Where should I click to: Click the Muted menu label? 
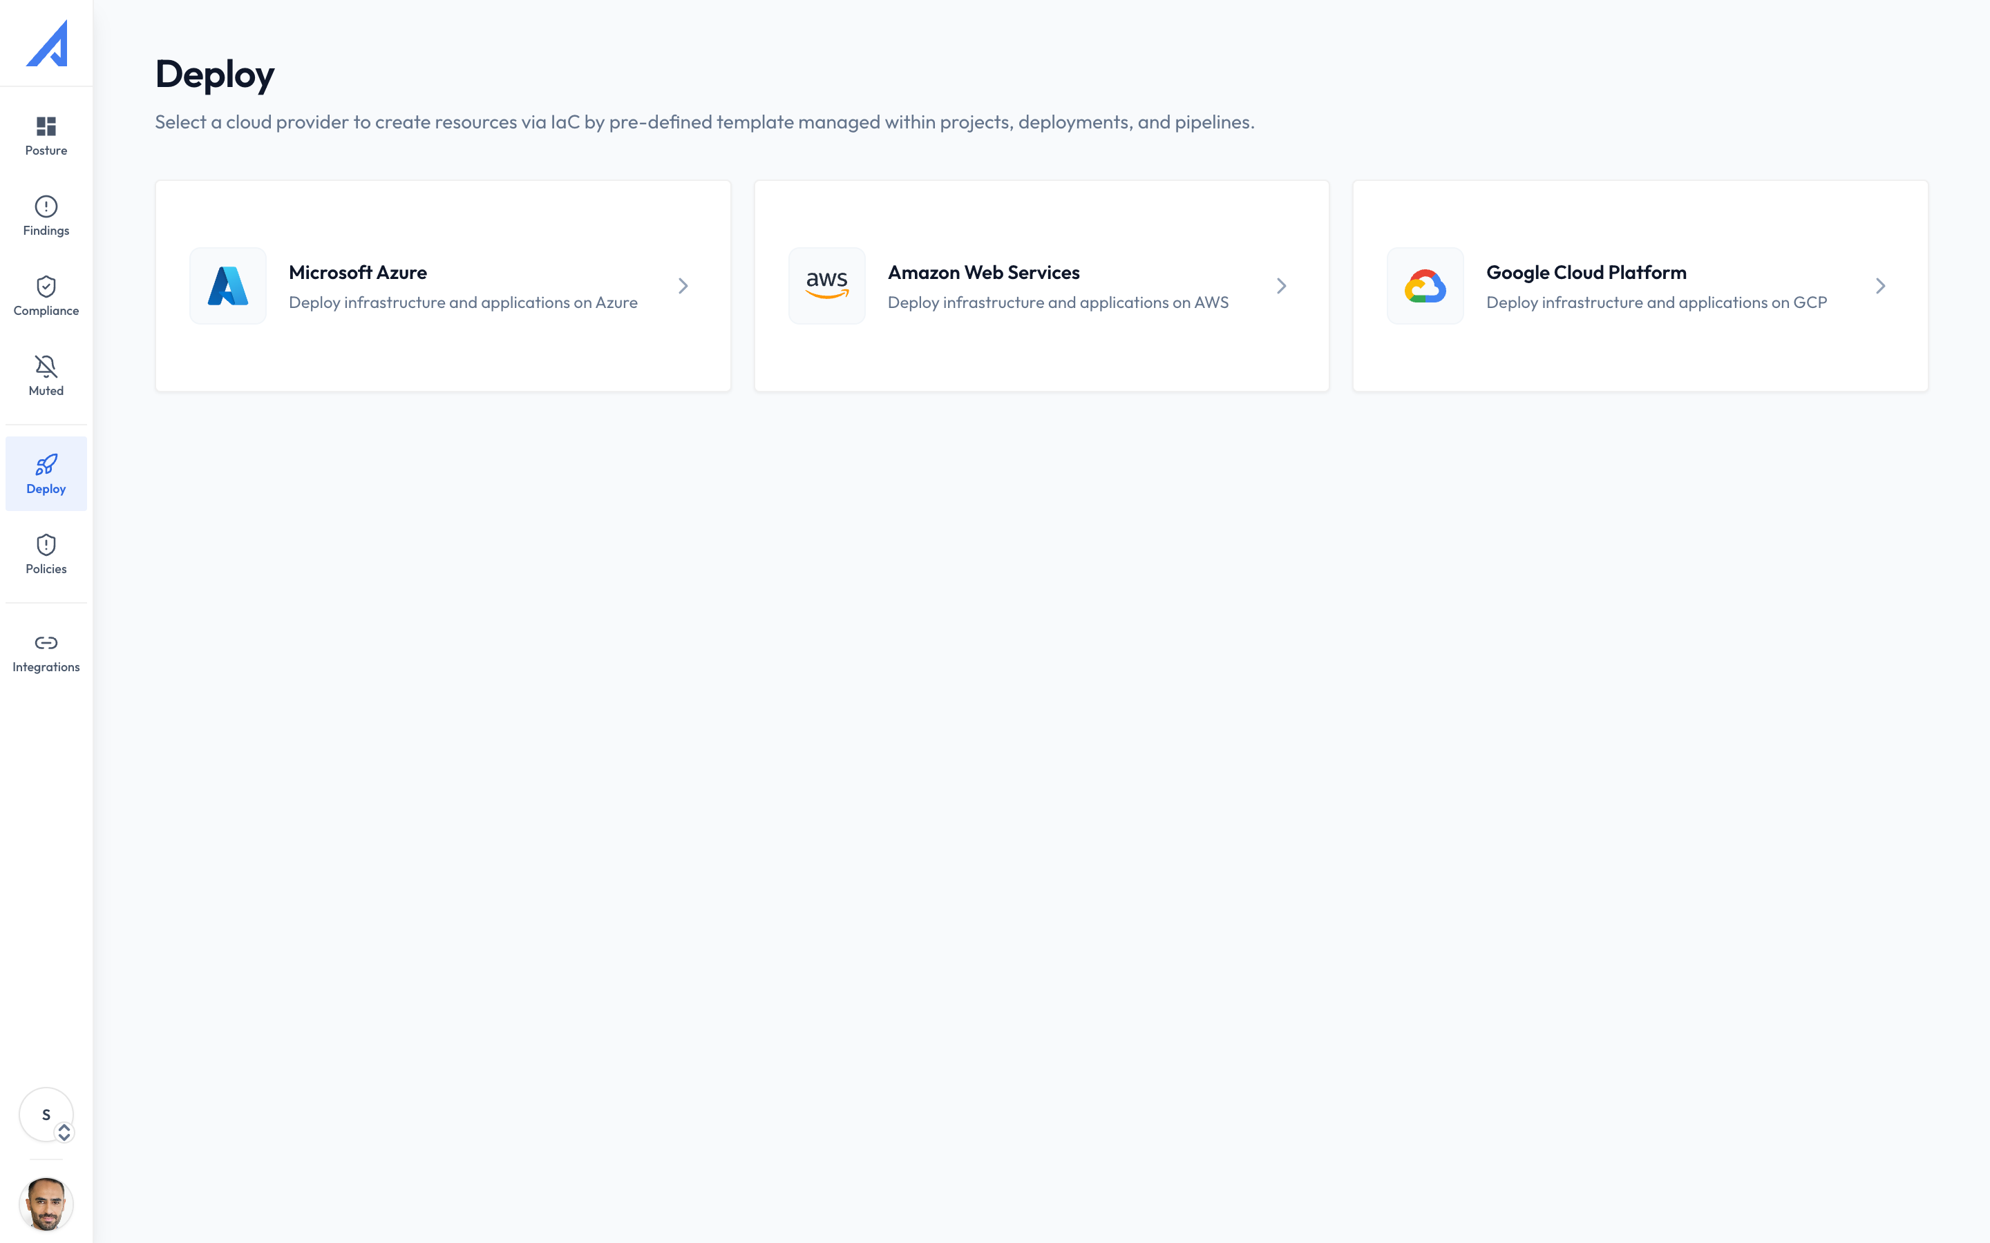coord(46,392)
